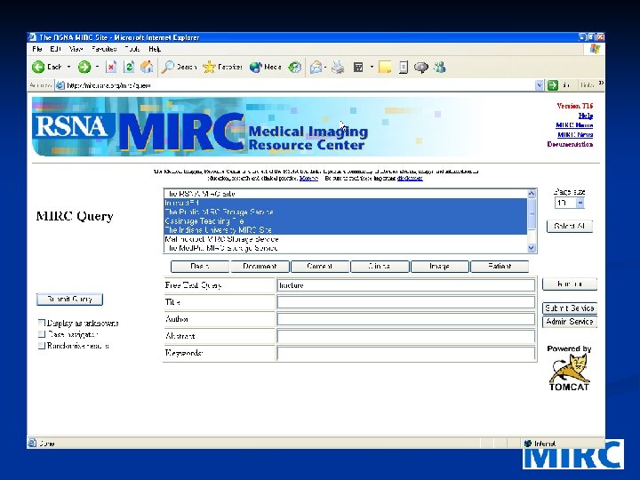
Task: Click the Submit Service button
Action: tap(570, 308)
